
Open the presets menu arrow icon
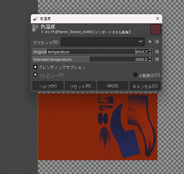click(157, 42)
